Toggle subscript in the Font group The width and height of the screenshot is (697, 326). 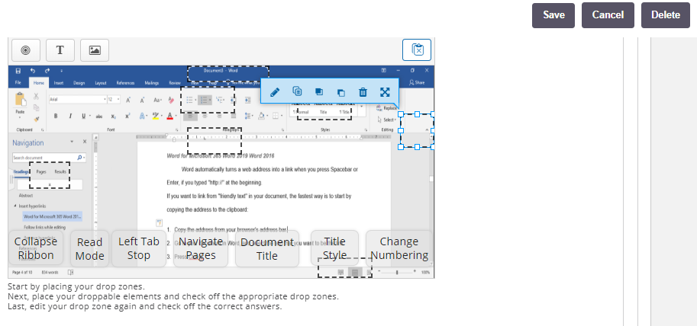tap(113, 117)
